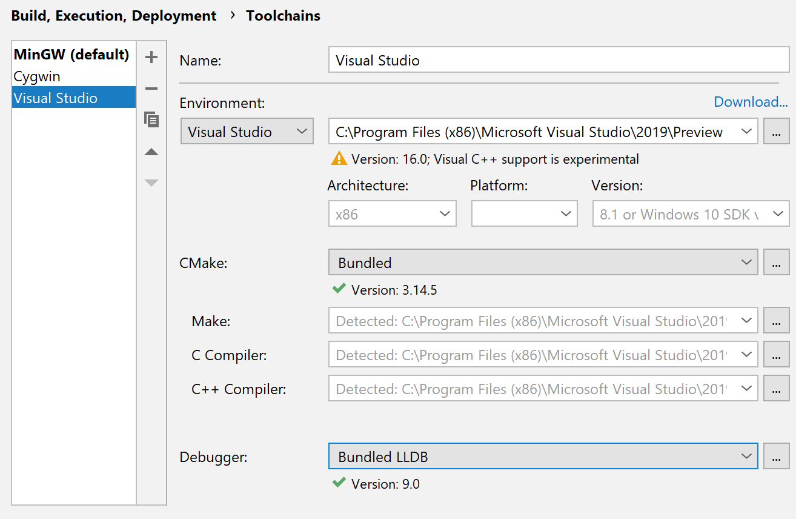Click the debugger version checkmark icon
Image resolution: width=796 pixels, height=519 pixels.
(339, 483)
